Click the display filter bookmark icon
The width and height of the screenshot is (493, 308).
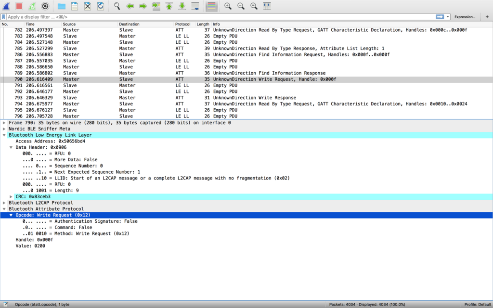[3, 17]
